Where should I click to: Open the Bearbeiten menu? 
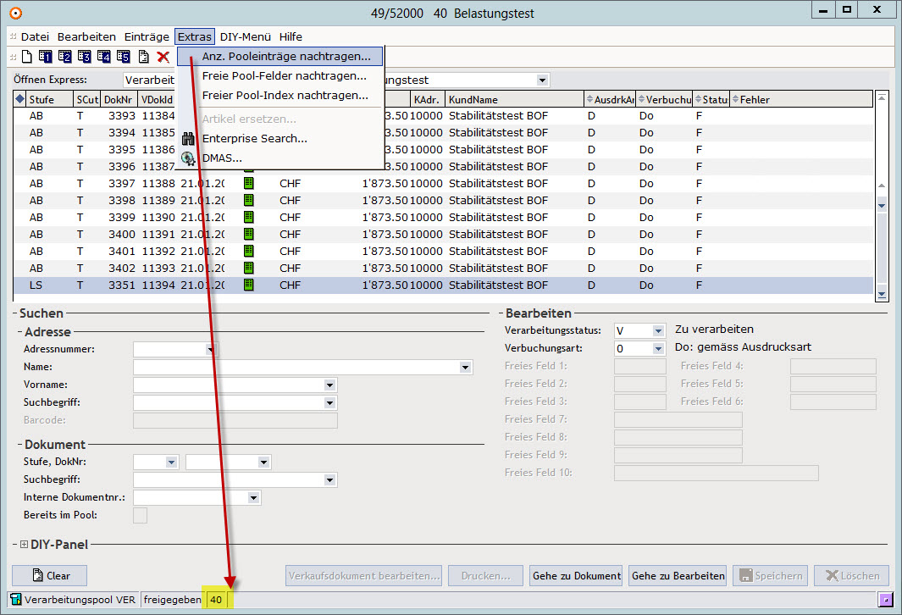(86, 36)
